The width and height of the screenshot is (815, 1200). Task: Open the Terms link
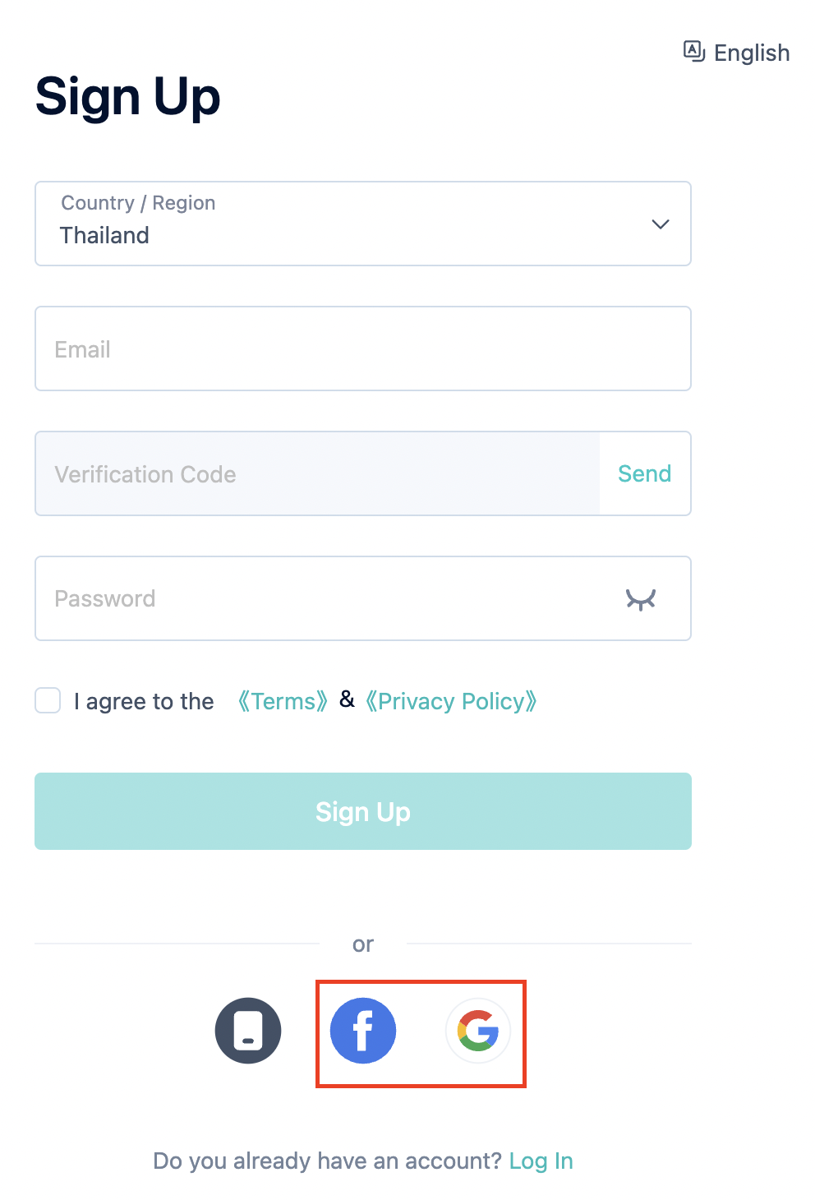(x=283, y=701)
